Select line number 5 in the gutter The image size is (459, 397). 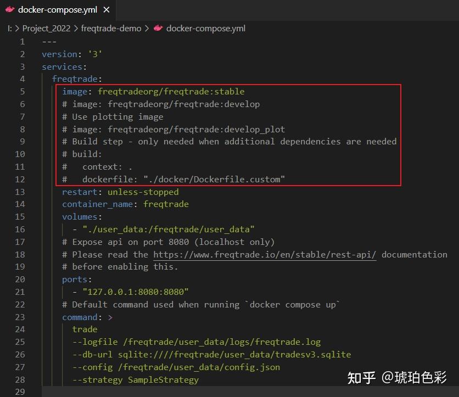click(x=22, y=91)
